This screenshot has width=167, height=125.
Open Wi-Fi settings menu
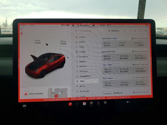point(82,86)
